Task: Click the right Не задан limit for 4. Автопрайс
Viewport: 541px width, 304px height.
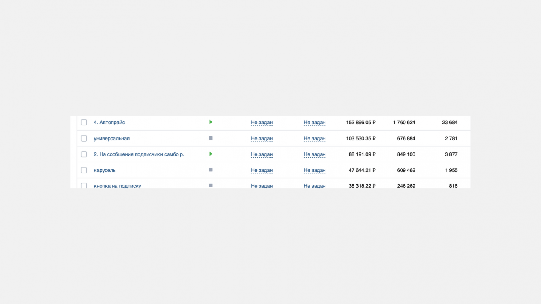Action: [315, 123]
